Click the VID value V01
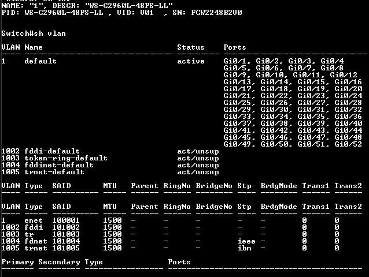 pyautogui.click(x=147, y=13)
